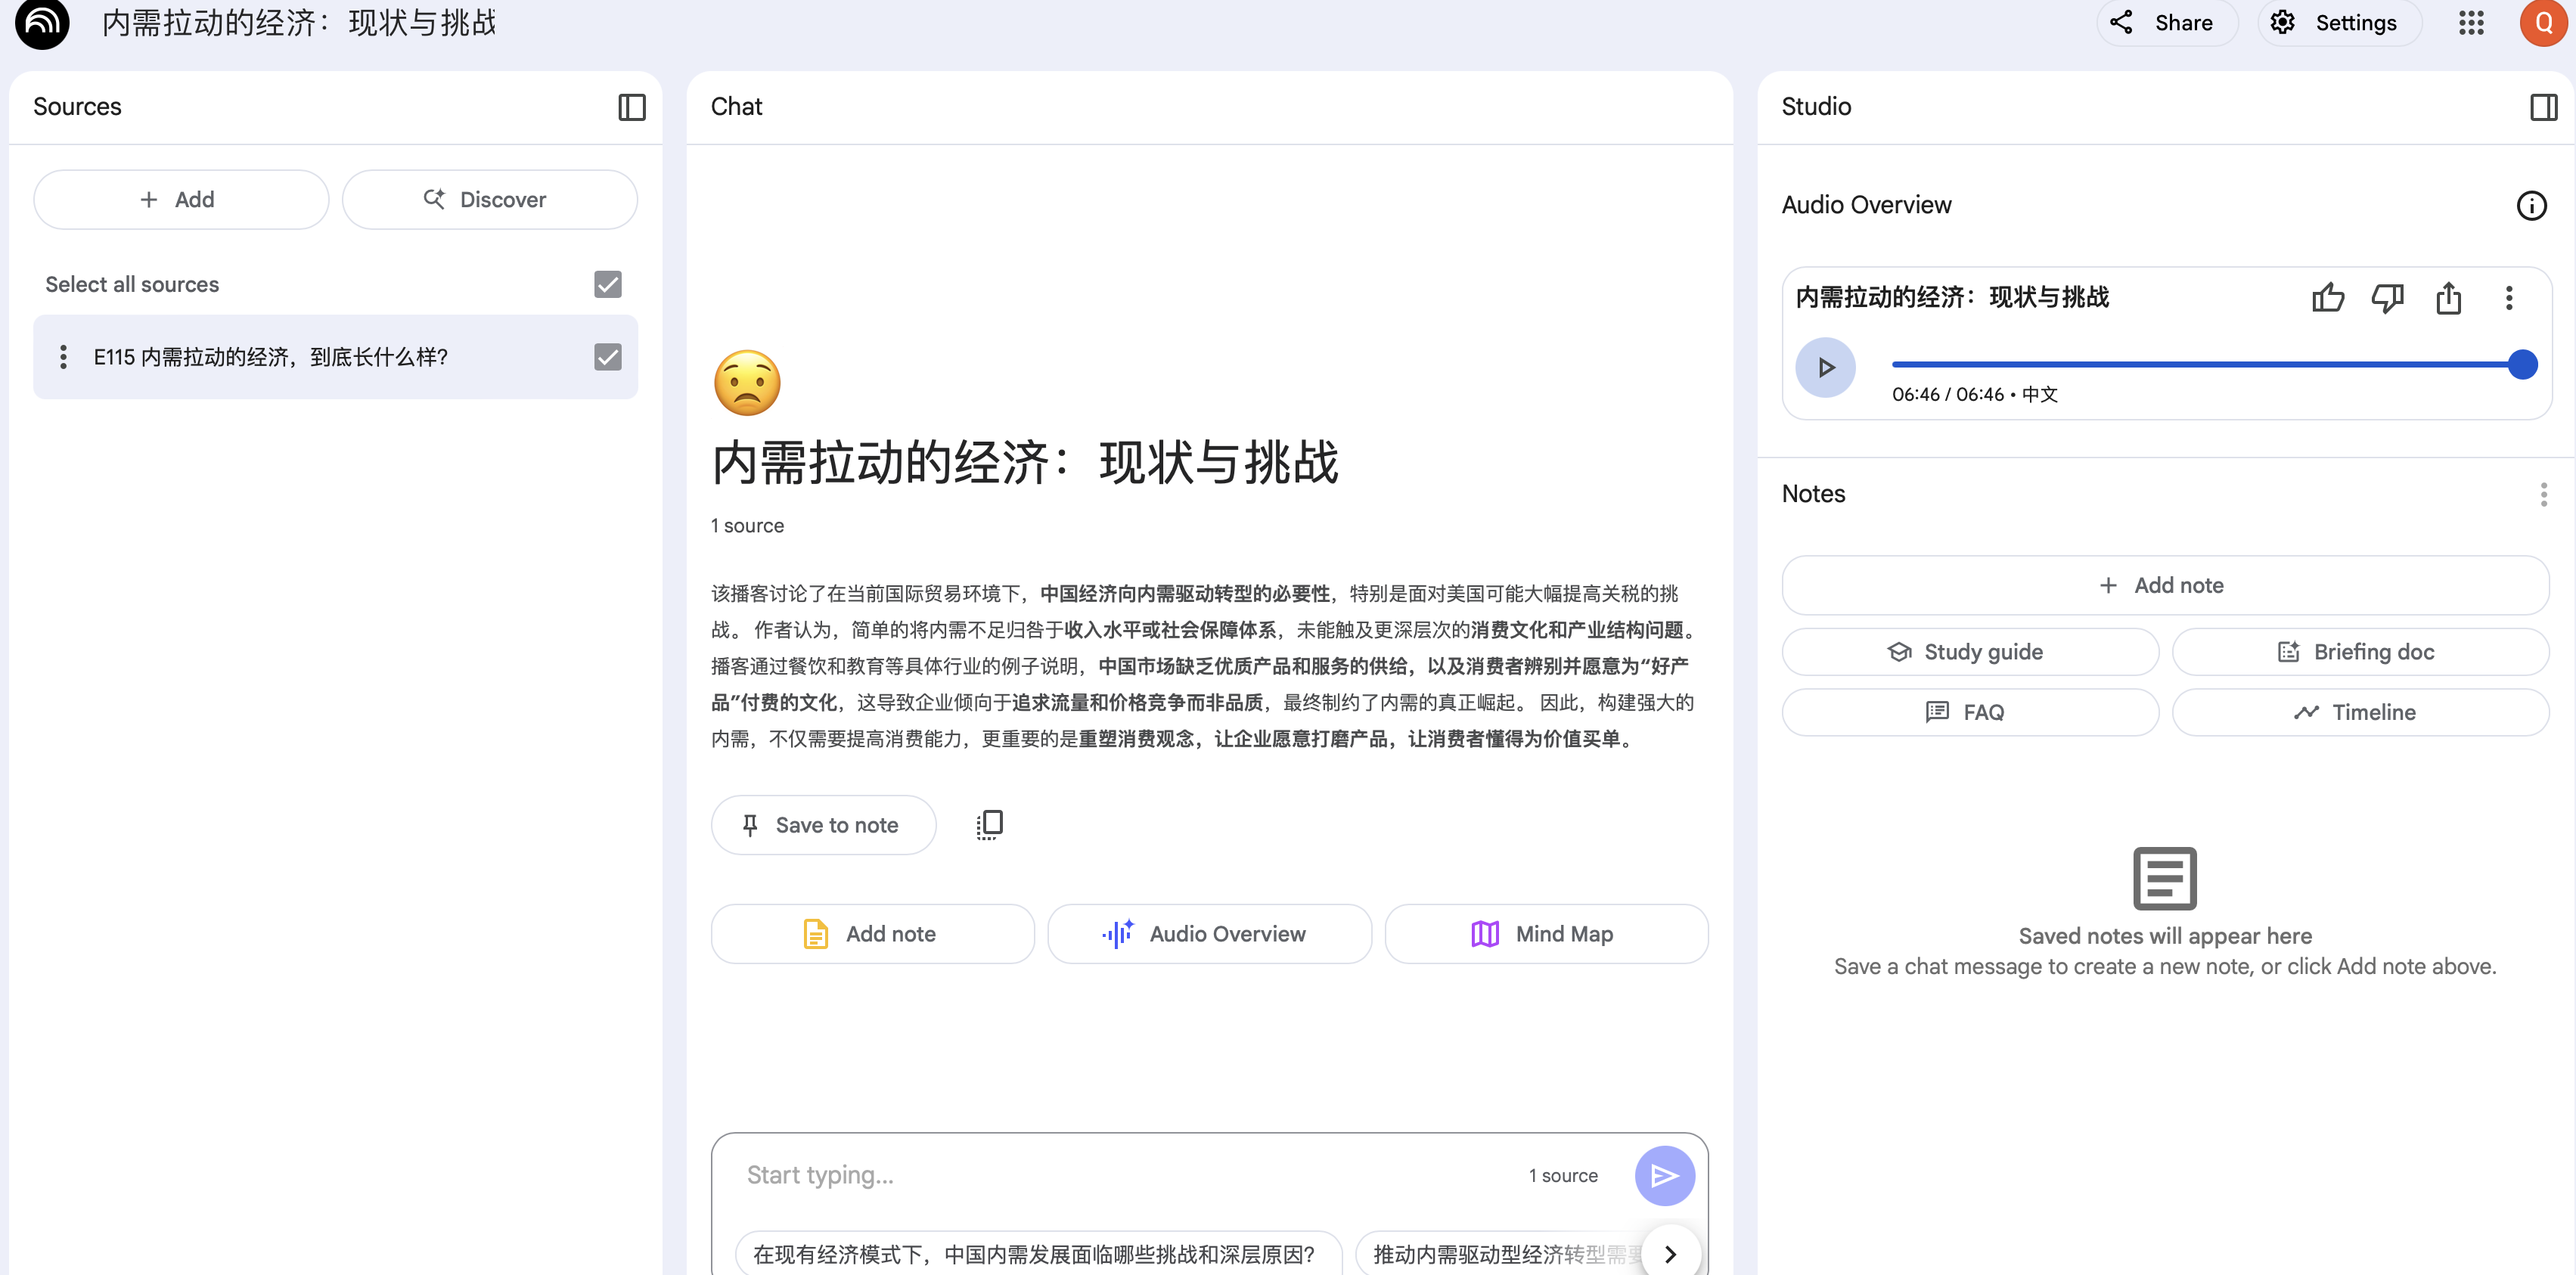Thumbs down the audio overview

point(2387,298)
